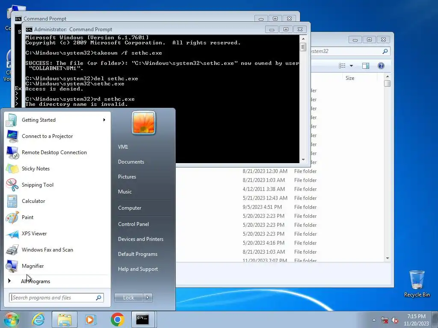The image size is (438, 328).
Task: Open the VM1 user folder link
Action: (x=123, y=147)
